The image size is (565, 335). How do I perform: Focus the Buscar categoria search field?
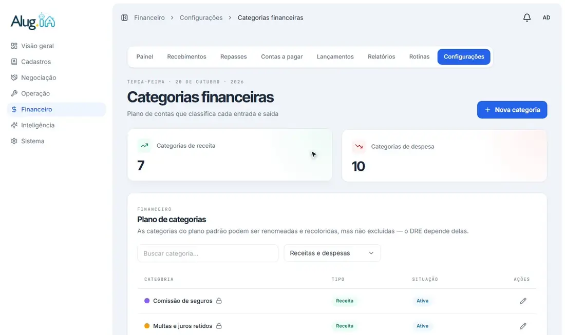(208, 253)
